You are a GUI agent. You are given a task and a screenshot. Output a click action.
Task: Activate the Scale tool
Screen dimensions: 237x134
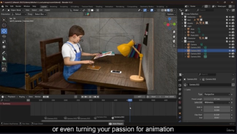[4, 42]
